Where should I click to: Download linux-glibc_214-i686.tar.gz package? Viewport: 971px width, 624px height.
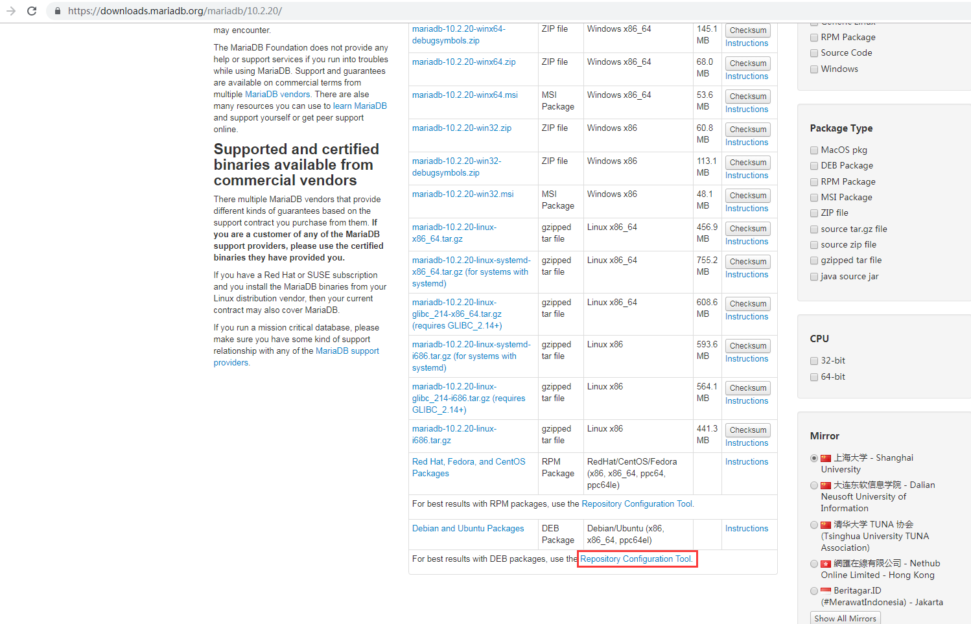469,398
